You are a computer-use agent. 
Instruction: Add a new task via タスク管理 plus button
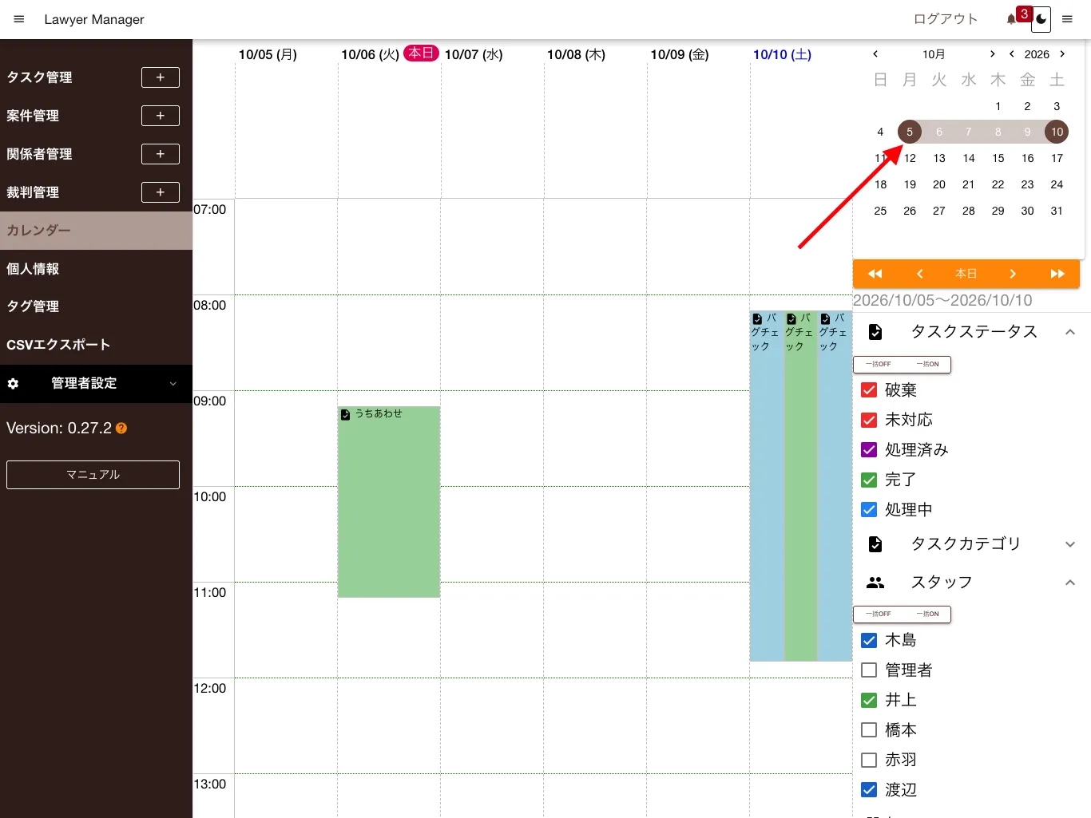(x=161, y=77)
